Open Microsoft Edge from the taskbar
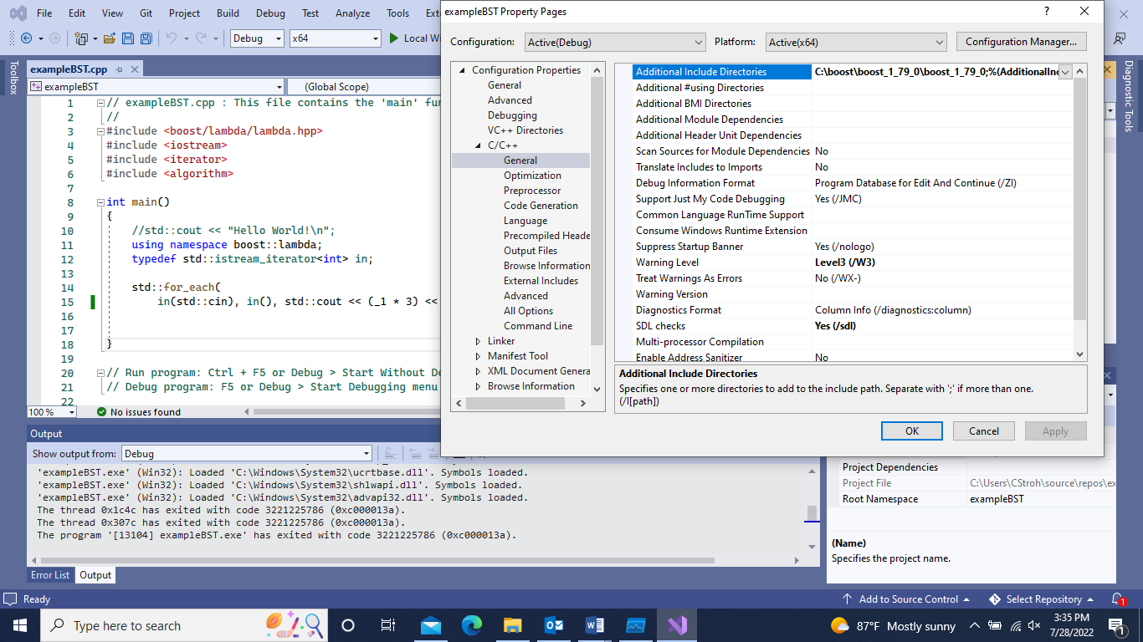1143x642 pixels. (472, 625)
